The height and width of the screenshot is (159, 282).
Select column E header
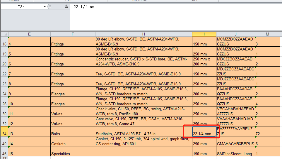29,34
